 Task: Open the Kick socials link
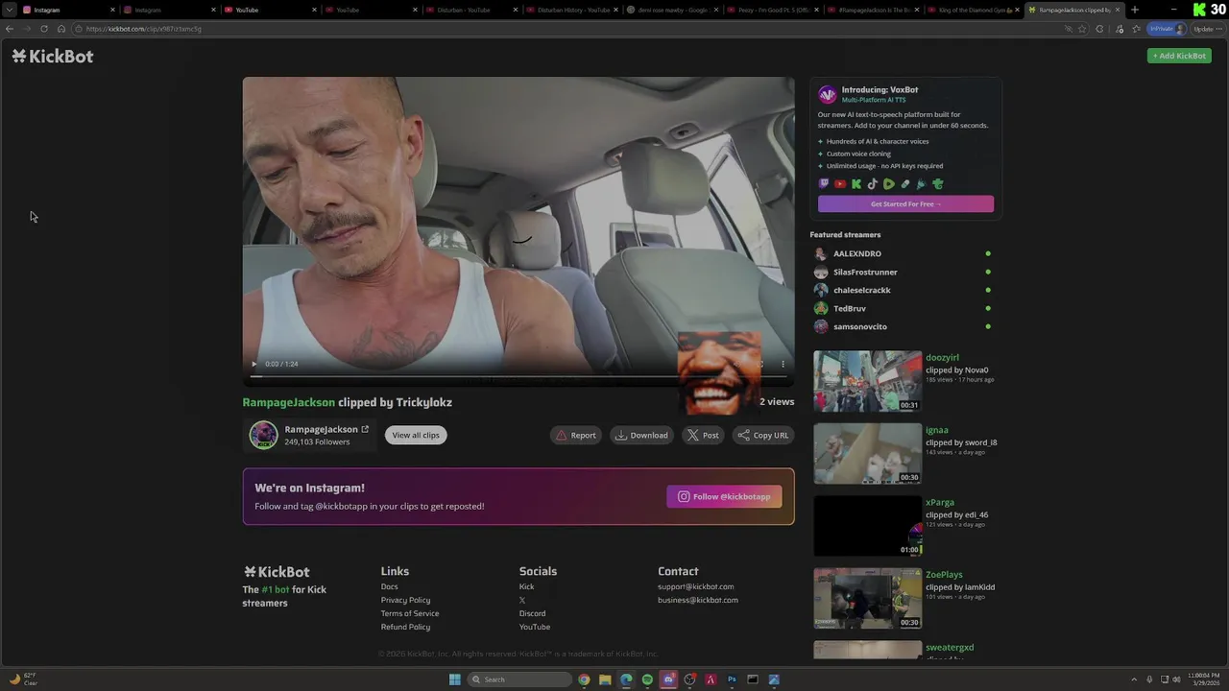click(x=526, y=586)
